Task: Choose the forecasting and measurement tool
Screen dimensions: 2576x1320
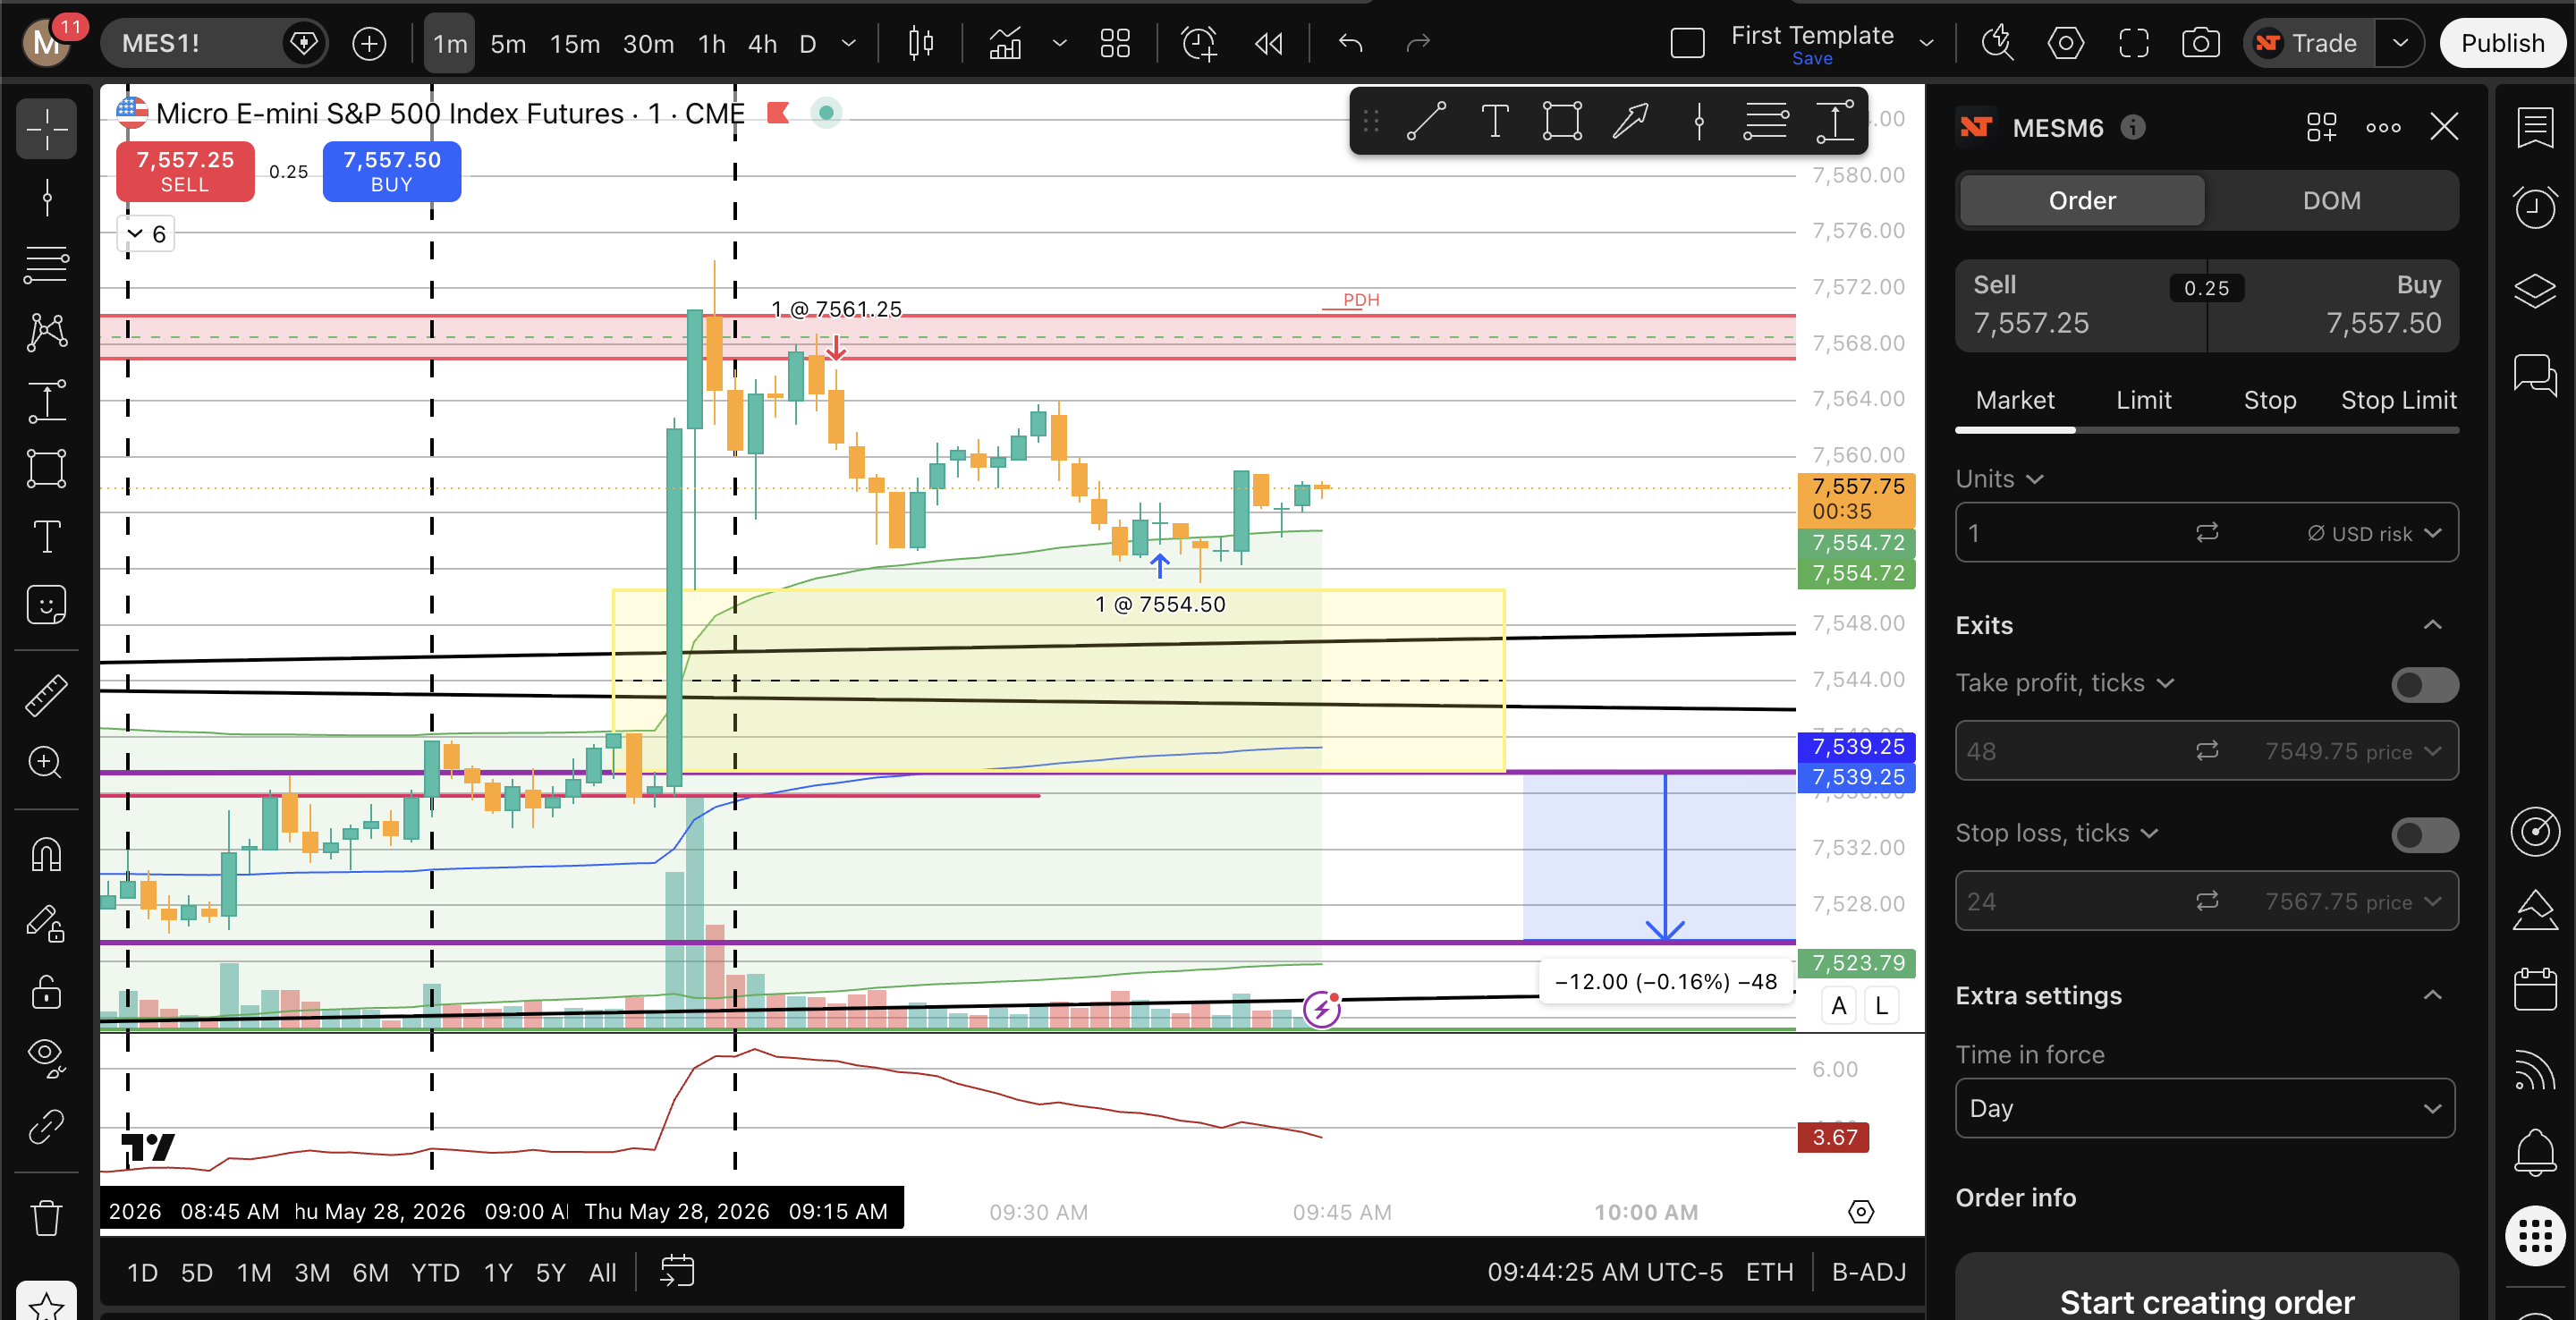Action: coord(46,400)
